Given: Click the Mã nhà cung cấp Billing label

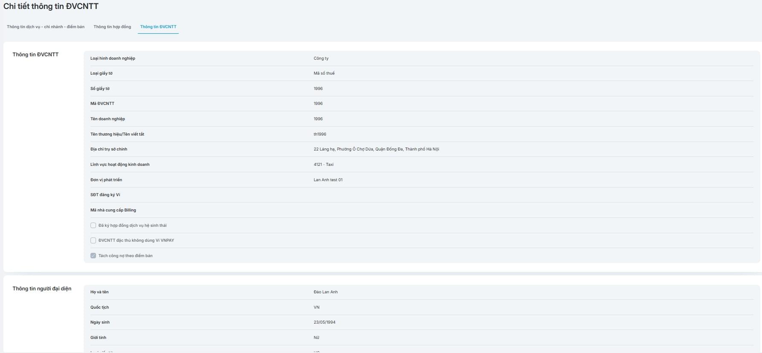Looking at the screenshot, I should [x=113, y=210].
